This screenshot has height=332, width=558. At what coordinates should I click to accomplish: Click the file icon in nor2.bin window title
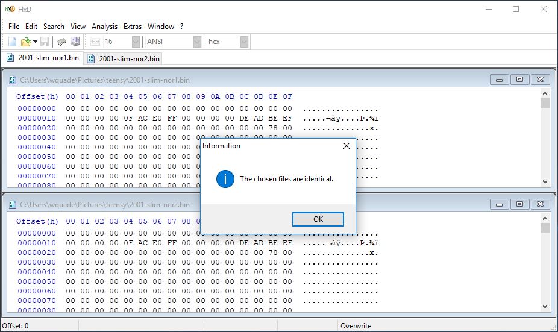click(13, 205)
